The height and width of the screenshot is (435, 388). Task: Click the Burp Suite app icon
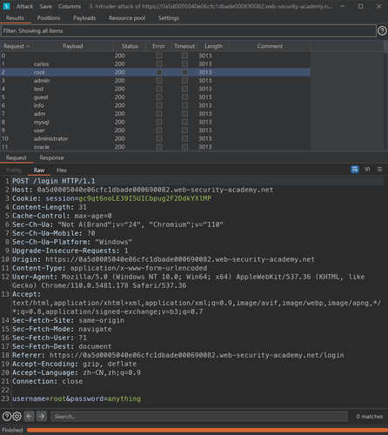[6, 6]
